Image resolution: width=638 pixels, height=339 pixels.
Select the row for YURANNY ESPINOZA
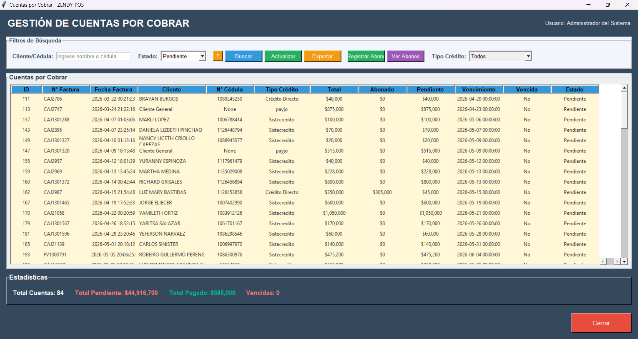pos(305,161)
